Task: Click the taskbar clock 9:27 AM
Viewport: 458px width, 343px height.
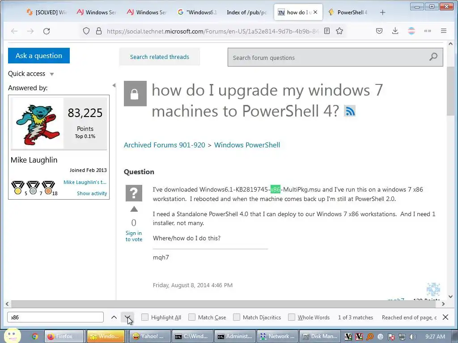Action: (x=435, y=337)
